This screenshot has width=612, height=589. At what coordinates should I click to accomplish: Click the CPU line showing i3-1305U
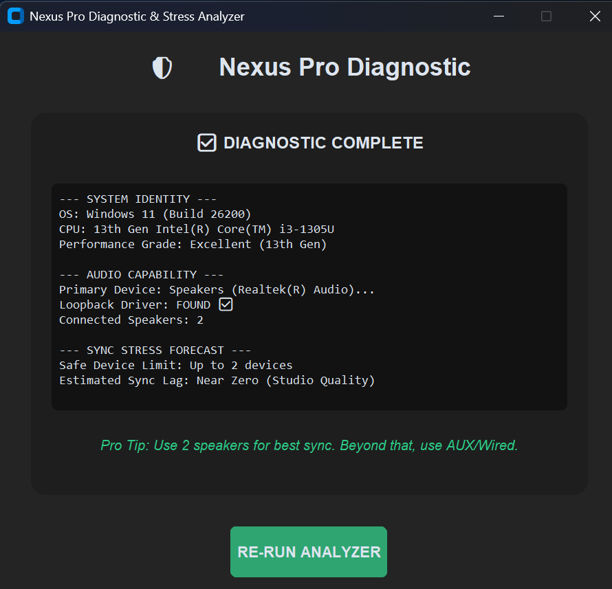pyautogui.click(x=197, y=230)
